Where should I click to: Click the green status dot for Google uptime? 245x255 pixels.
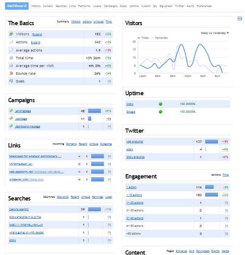160,112
